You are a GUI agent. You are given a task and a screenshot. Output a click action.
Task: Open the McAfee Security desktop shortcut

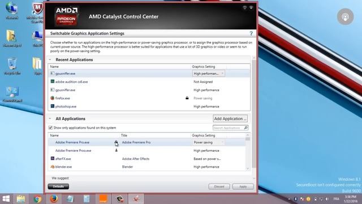click(37, 12)
